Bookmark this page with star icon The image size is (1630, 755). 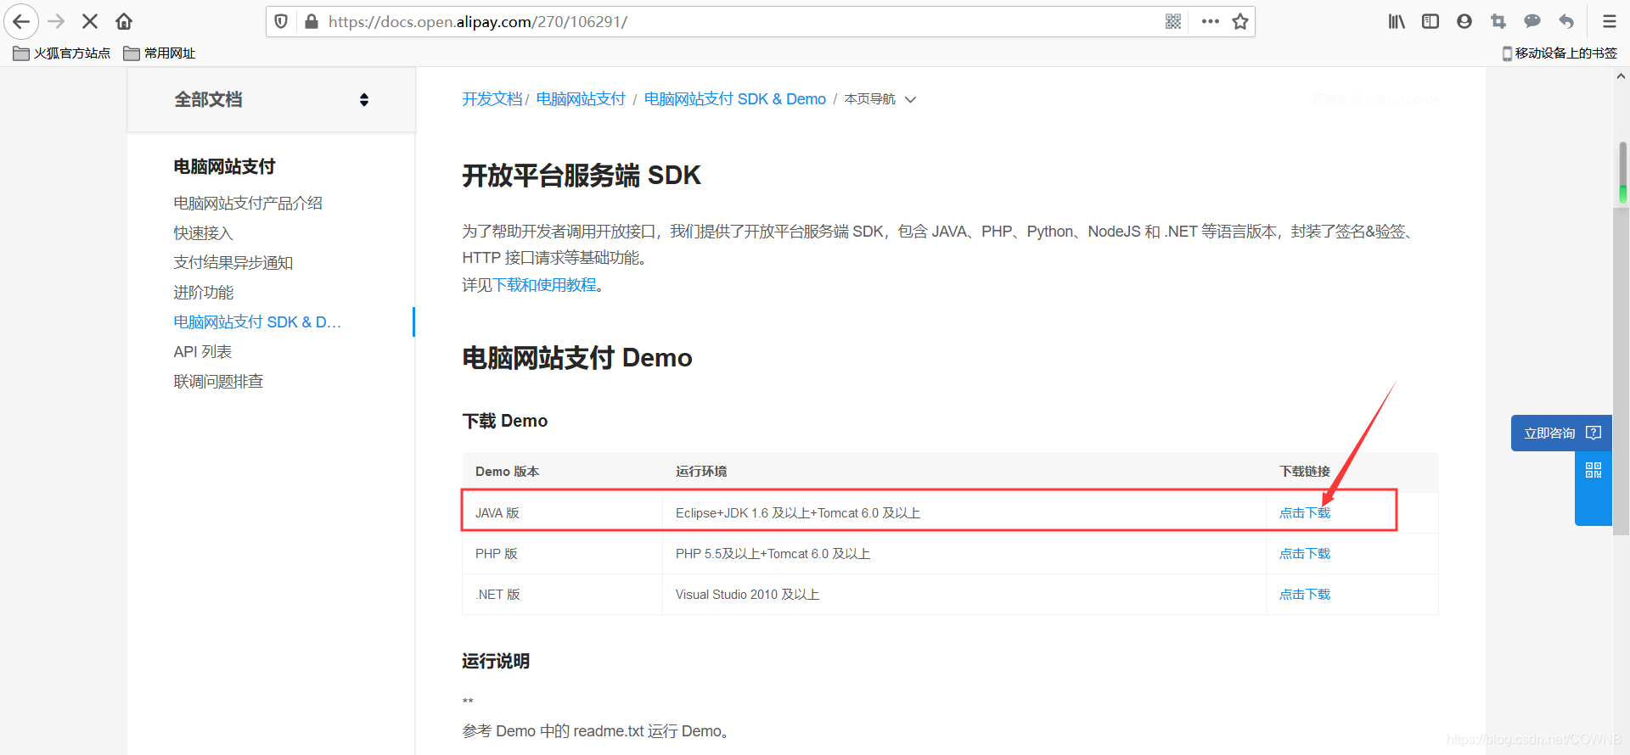click(1240, 21)
